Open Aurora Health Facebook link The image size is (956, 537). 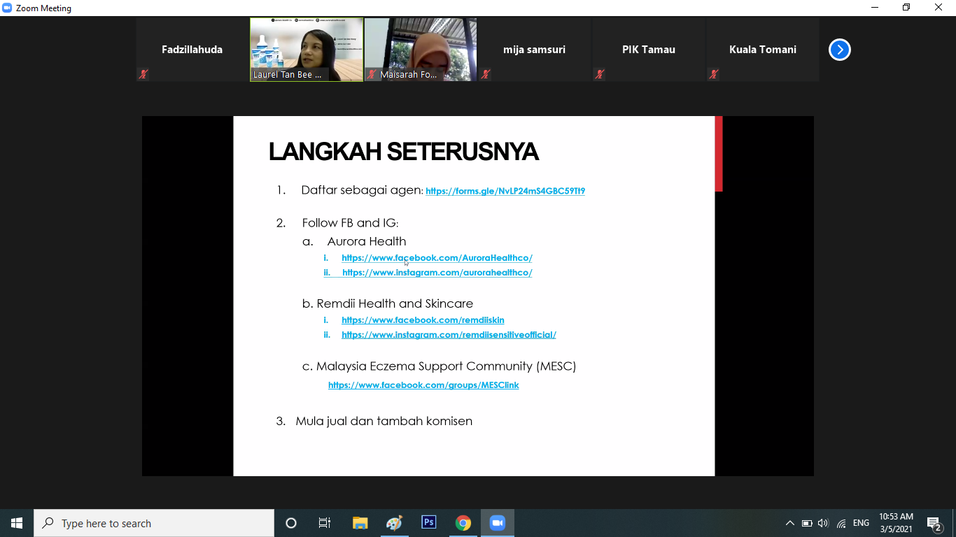point(437,258)
